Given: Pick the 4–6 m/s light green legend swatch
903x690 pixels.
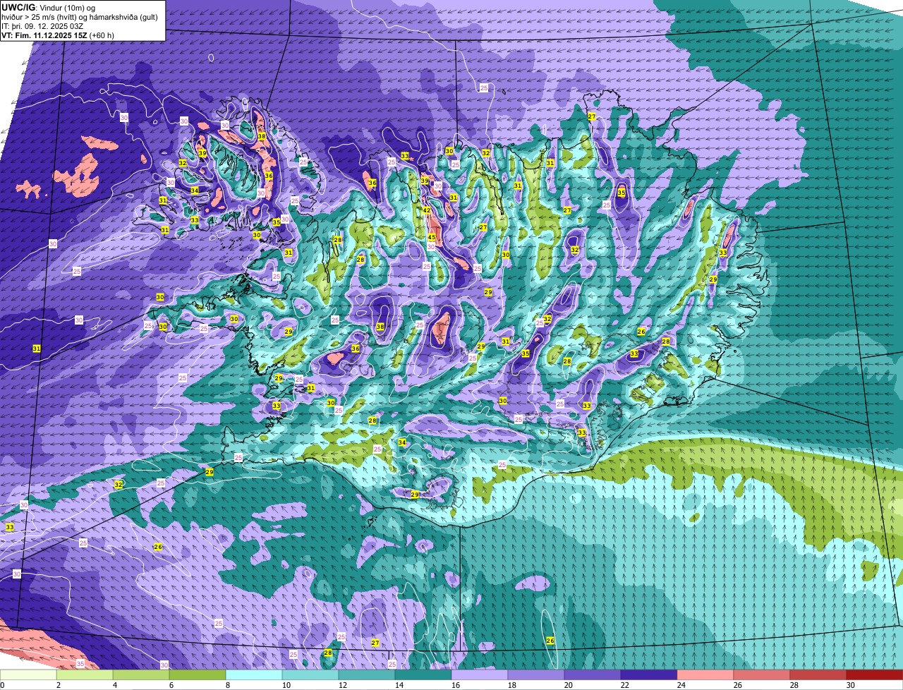Looking at the screenshot, I should pos(141,675).
